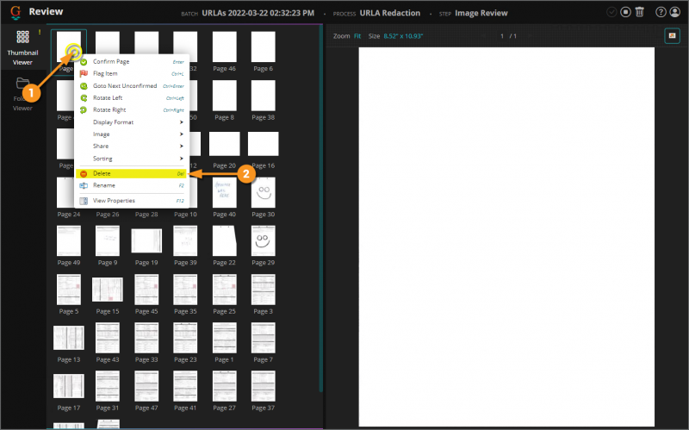Viewport: 689px width, 430px height.
Task: Click the size value 8.52" x 10.93"
Action: pyautogui.click(x=403, y=36)
